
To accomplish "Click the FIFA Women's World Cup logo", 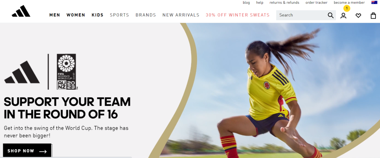I will click(x=66, y=72).
